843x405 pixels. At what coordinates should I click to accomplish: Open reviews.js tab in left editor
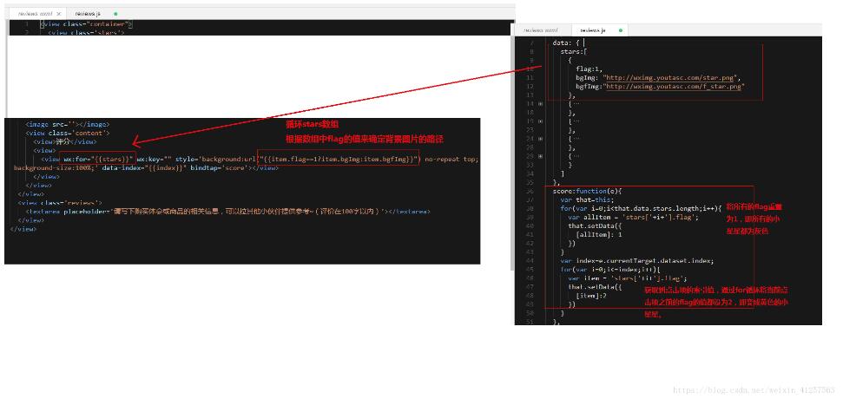click(87, 13)
